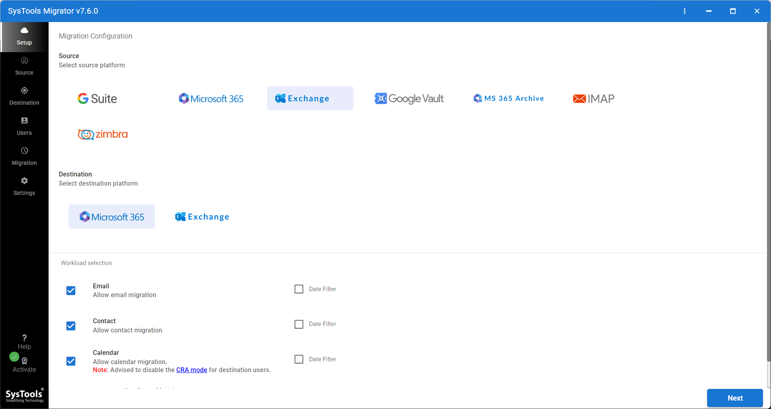Image resolution: width=771 pixels, height=409 pixels.
Task: Uncheck the Contact migration option
Action: (x=71, y=326)
